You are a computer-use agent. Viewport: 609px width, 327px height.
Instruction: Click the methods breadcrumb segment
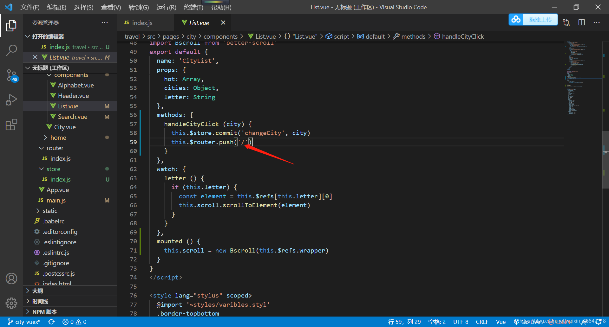tap(409, 36)
